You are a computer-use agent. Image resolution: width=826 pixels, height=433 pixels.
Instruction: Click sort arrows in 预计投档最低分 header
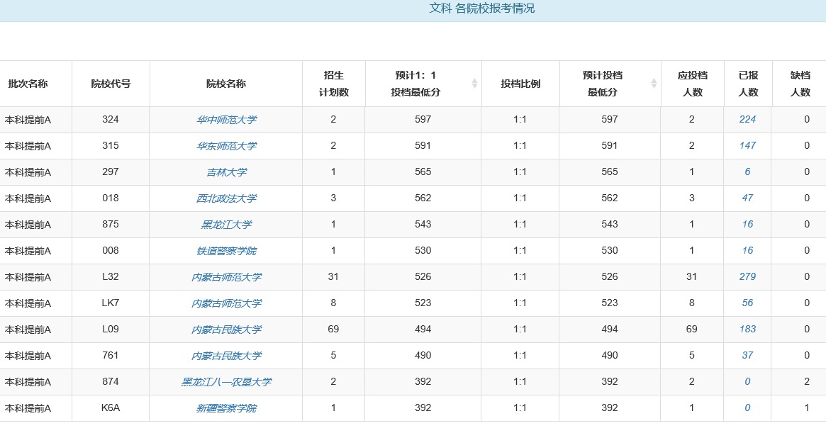[x=654, y=84]
